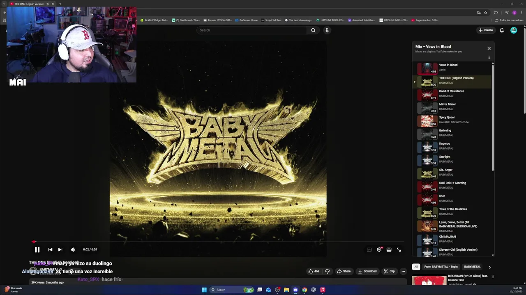Open BIRDBRAIN recommended video thumbnail

point(429,280)
